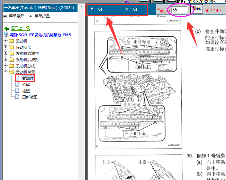This screenshot has width=226, height=180.
Task: Select the 发动机前油封 folder icon
Action: (11, 54)
